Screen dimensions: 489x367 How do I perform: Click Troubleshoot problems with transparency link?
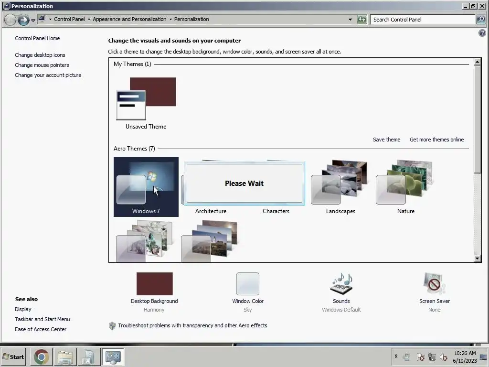192,325
